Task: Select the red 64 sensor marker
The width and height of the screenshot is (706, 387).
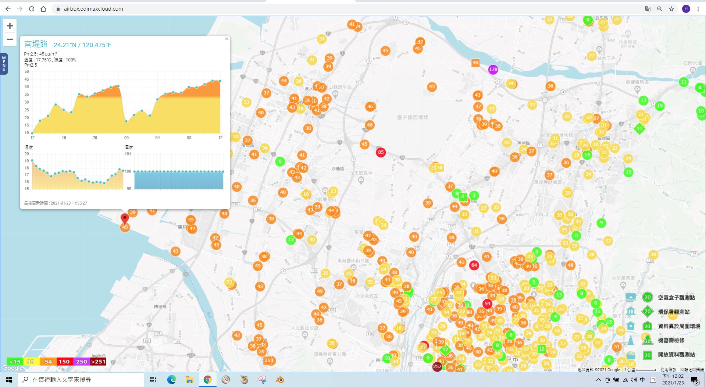Action: pos(474,265)
